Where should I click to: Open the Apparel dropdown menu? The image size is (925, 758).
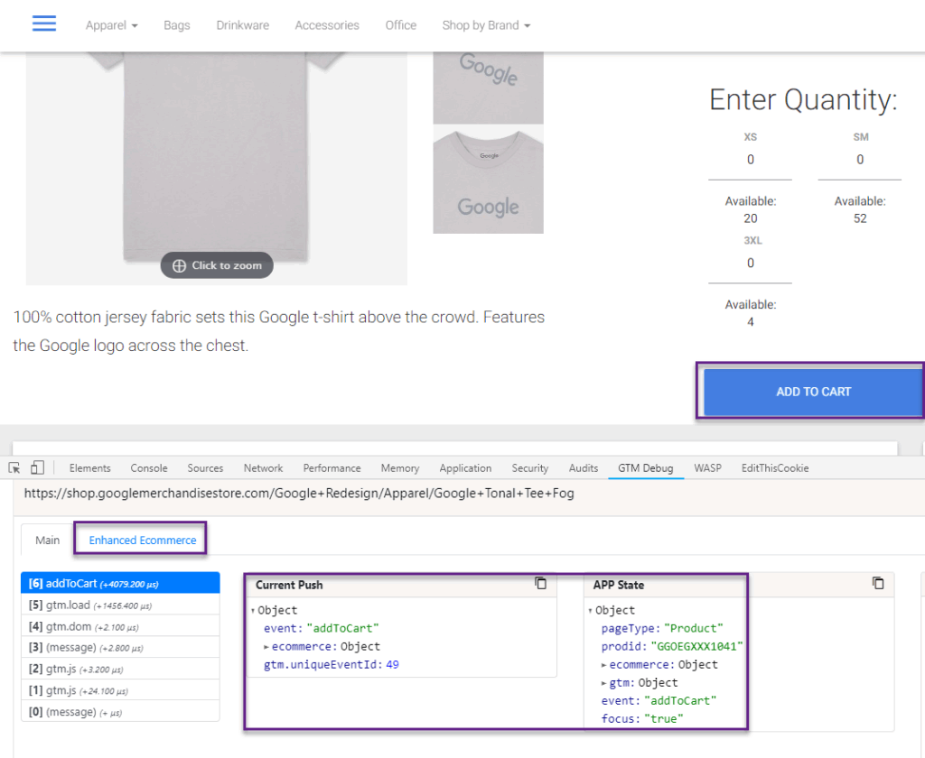click(x=111, y=25)
